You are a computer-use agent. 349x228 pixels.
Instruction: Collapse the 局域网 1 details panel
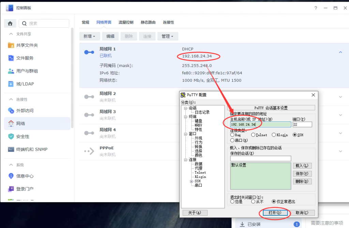click(340, 52)
